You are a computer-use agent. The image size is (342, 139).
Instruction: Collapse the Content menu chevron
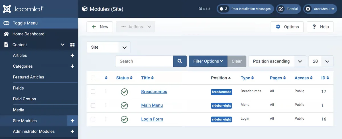coord(63,45)
